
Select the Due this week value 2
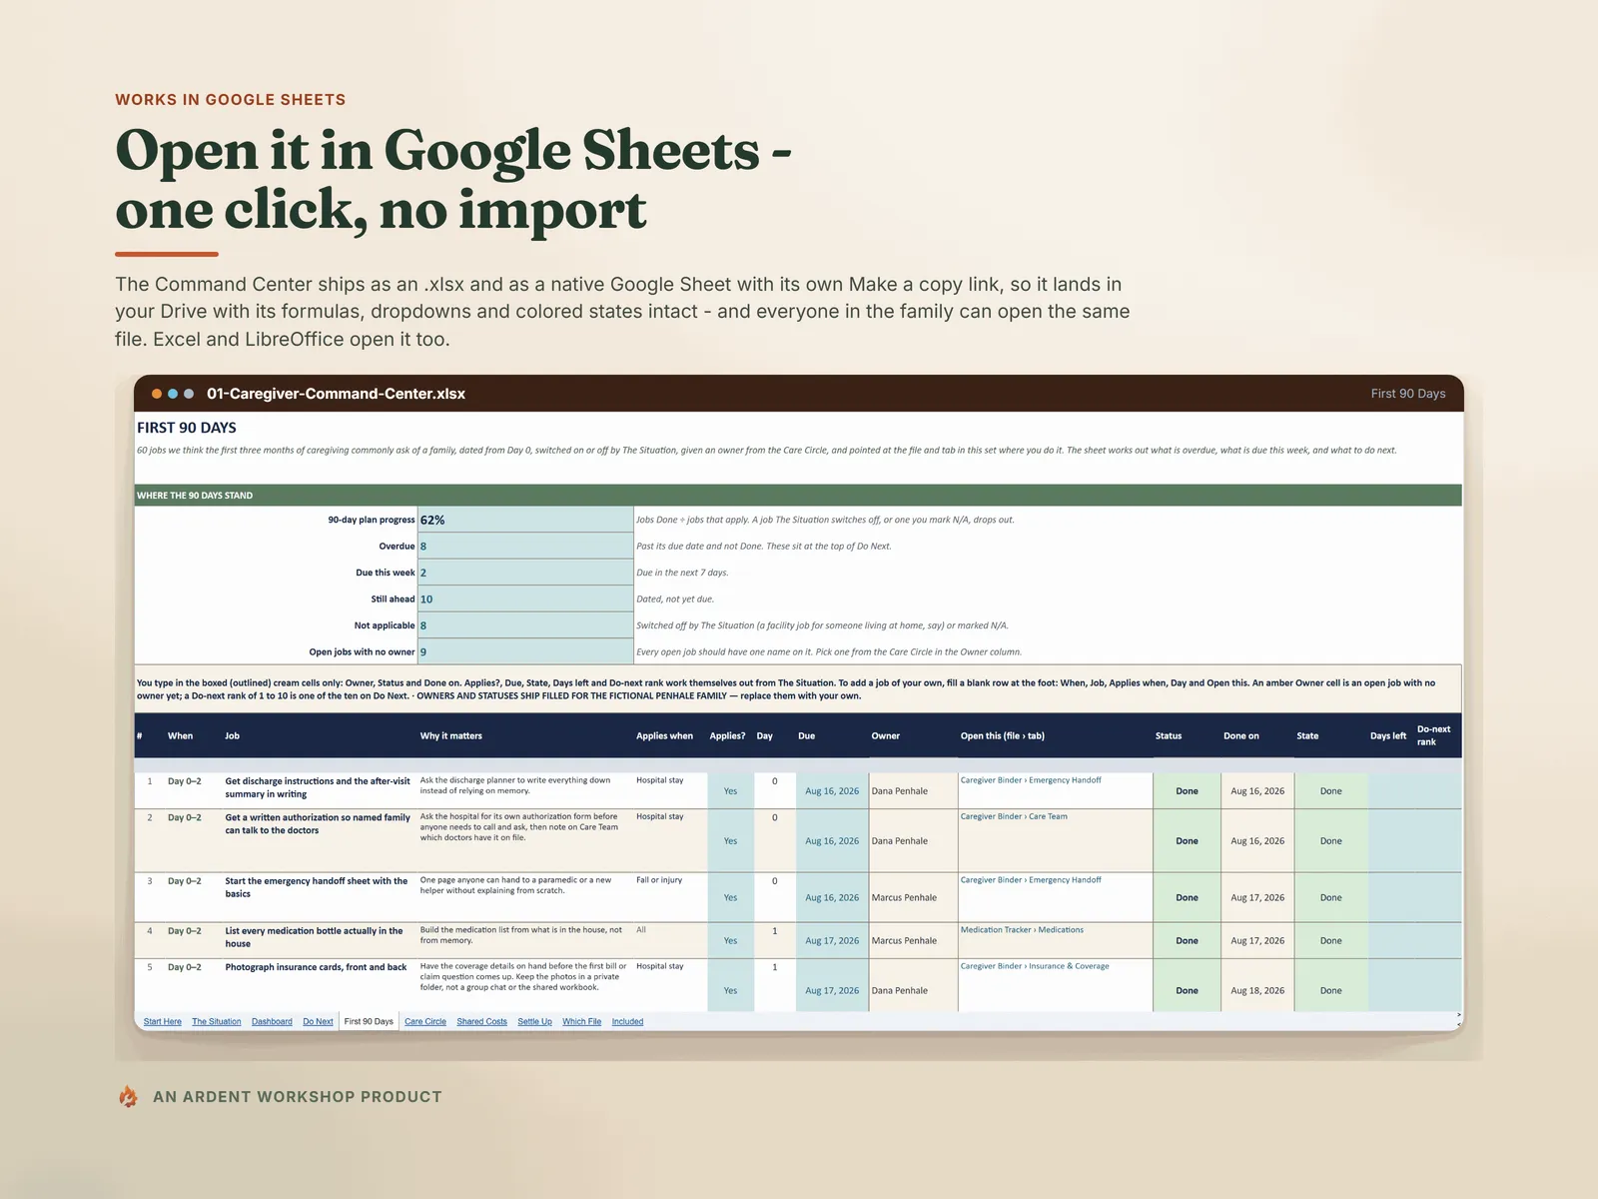point(525,573)
